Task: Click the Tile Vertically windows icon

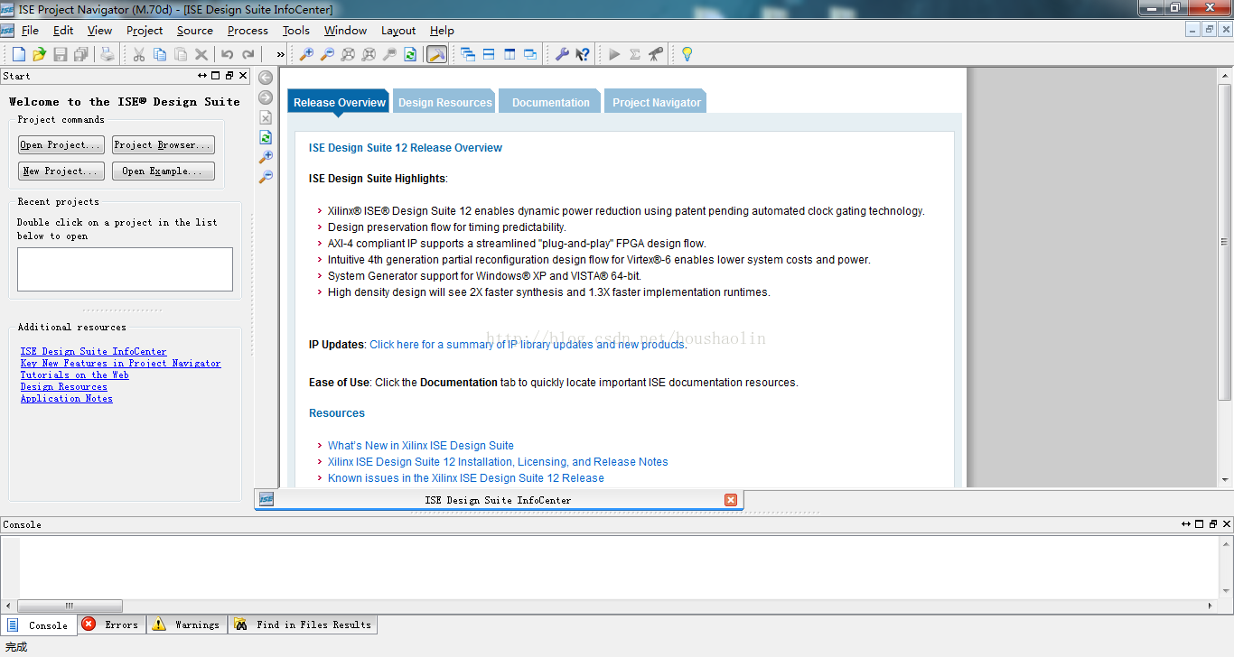Action: pos(509,54)
